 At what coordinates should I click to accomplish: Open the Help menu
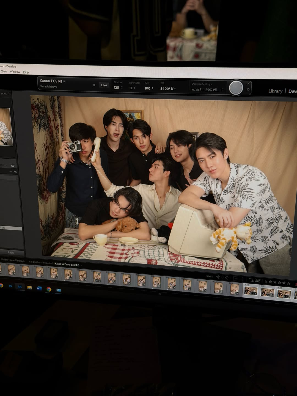pyautogui.click(x=26, y=72)
